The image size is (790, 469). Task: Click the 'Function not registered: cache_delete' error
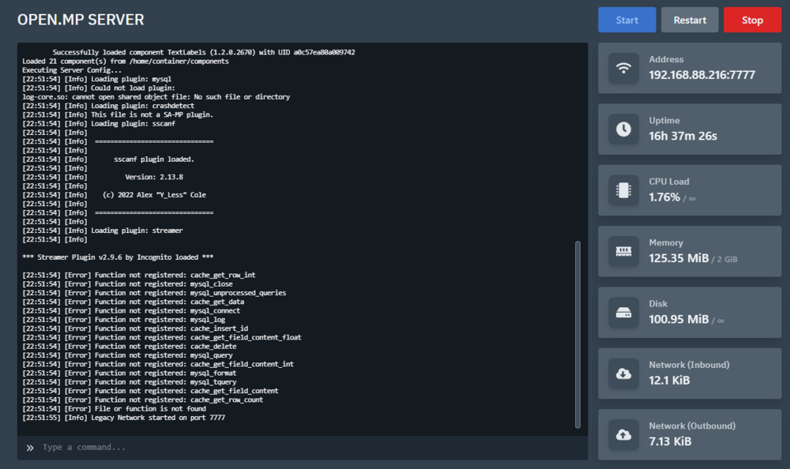point(130,346)
